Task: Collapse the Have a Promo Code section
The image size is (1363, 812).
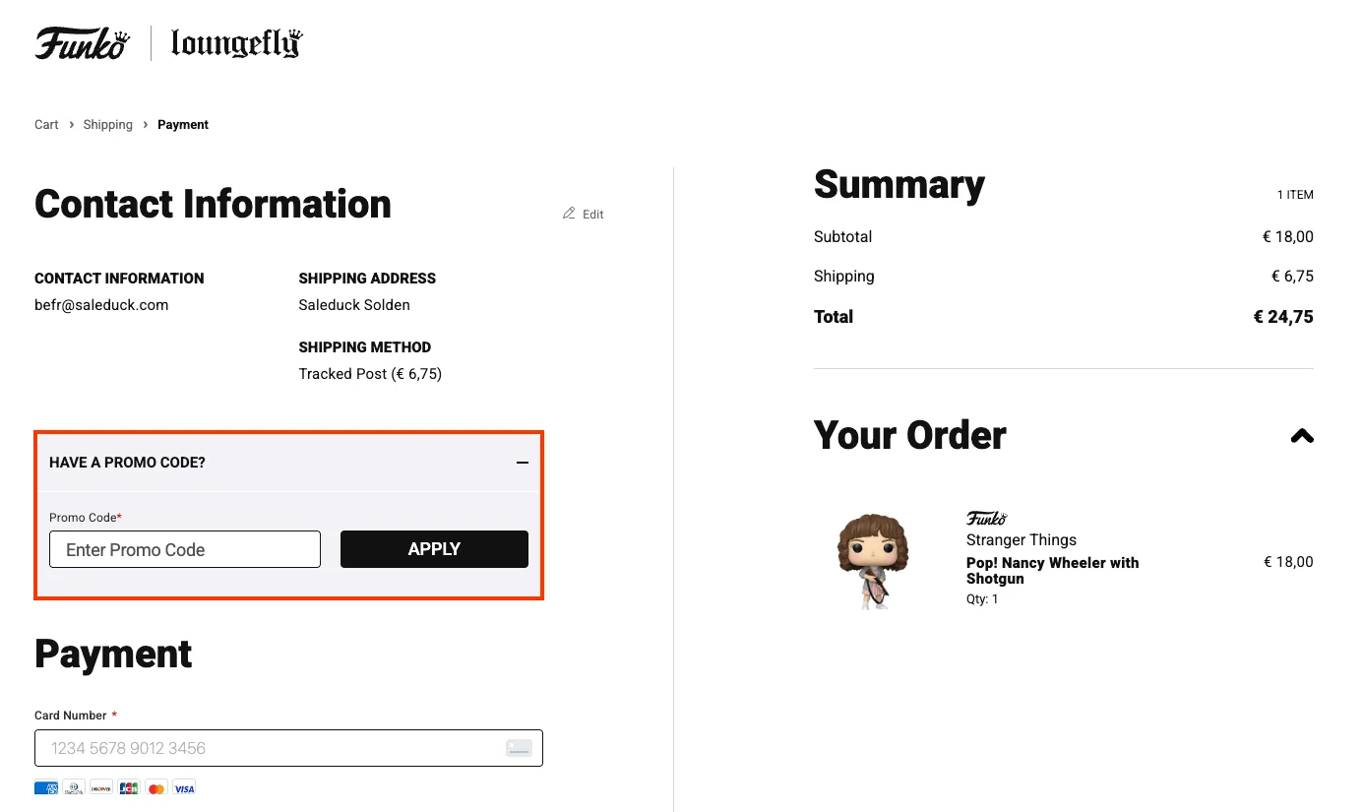Action: pyautogui.click(x=523, y=463)
